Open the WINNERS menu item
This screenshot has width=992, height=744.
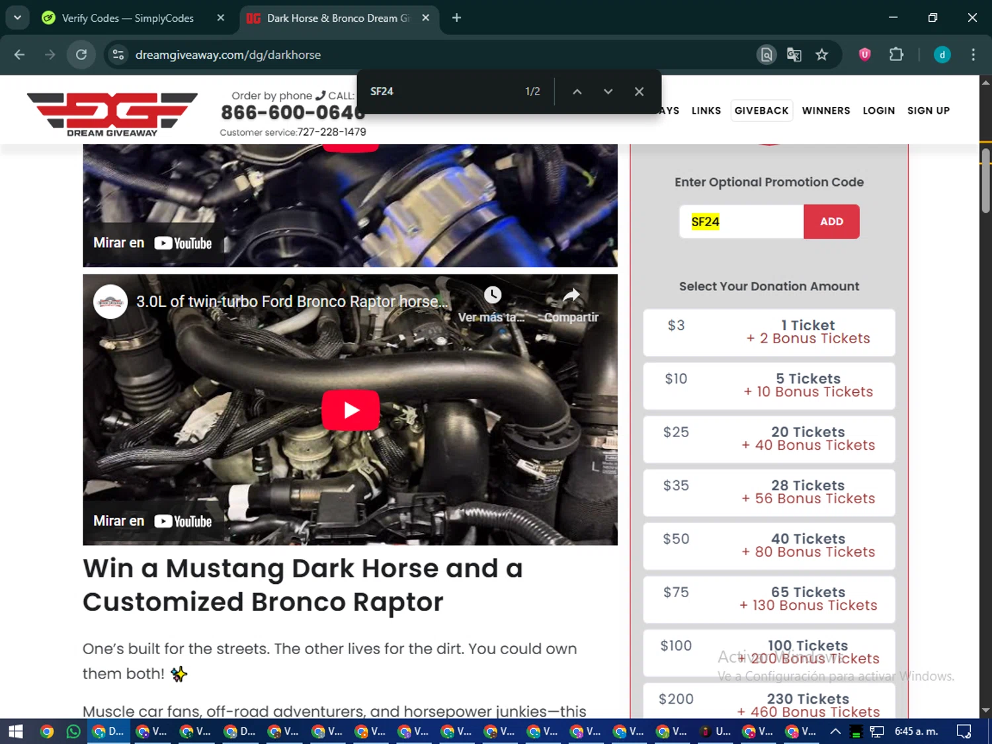click(x=825, y=110)
